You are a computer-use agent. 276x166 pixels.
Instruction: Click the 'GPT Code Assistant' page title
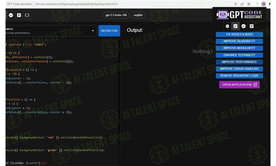point(19,4)
